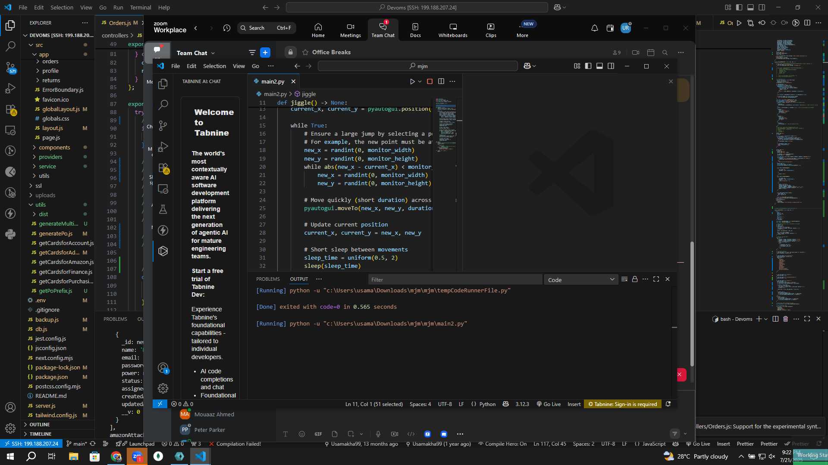
Task: Click the Python language mode indicator
Action: (x=487, y=404)
